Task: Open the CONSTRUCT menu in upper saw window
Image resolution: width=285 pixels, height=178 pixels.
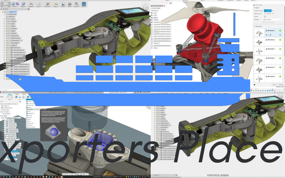Action: coord(48,6)
